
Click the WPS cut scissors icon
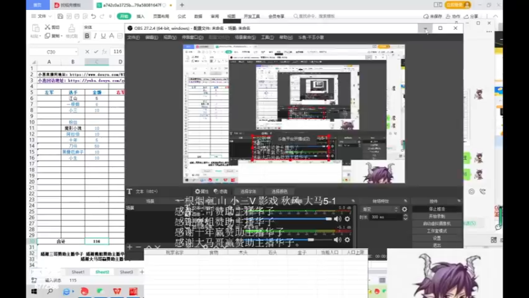(x=48, y=27)
